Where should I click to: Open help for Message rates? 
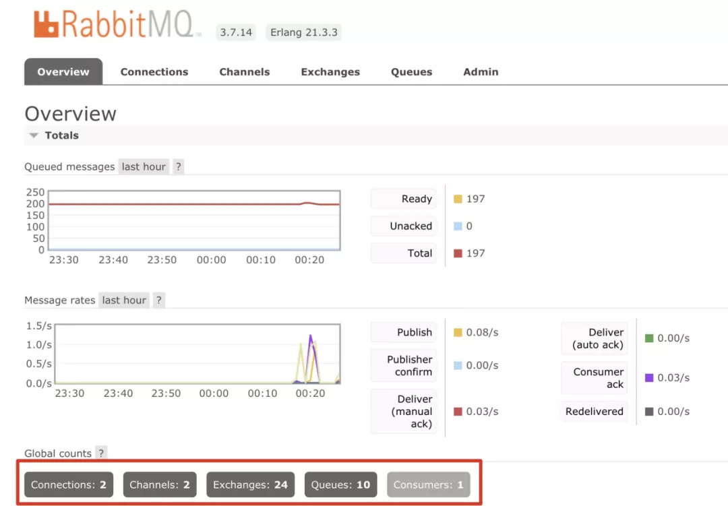159,301
